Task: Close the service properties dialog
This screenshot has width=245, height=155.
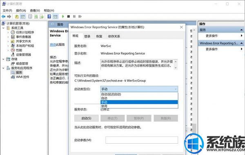Action: [x=181, y=27]
